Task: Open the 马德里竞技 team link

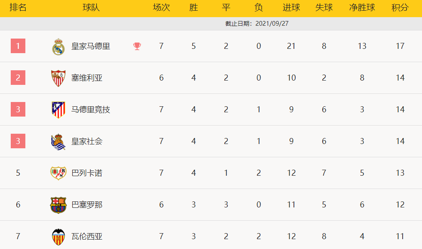Action: click(x=91, y=110)
